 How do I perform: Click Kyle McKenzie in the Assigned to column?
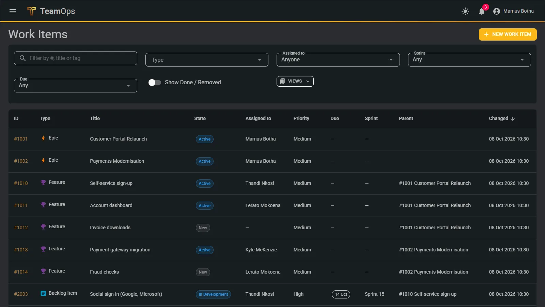tap(261, 250)
